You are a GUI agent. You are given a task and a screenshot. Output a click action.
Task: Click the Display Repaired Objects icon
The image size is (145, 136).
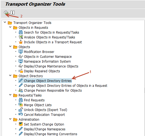(21, 71)
